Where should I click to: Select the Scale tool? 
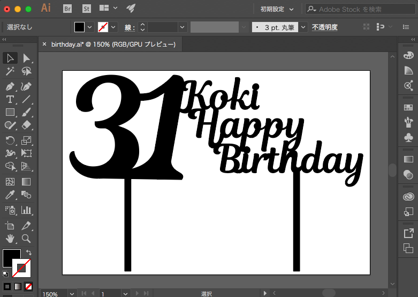click(26, 140)
